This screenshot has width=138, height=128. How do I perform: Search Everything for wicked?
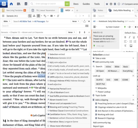(128, 71)
